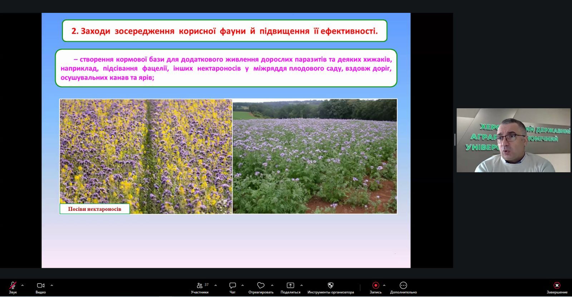The width and height of the screenshot is (572, 297).
Task: Click the shared slide's purple phacelia field photo
Action: pyautogui.click(x=315, y=156)
